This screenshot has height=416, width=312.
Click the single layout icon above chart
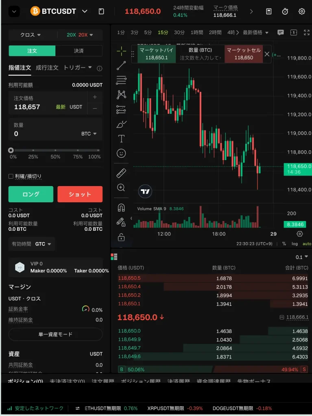294,32
